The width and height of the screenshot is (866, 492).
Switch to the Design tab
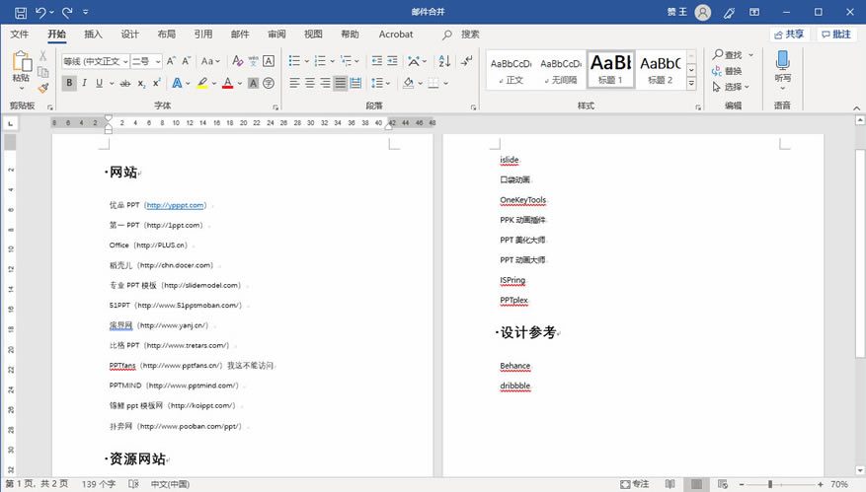[x=129, y=35]
